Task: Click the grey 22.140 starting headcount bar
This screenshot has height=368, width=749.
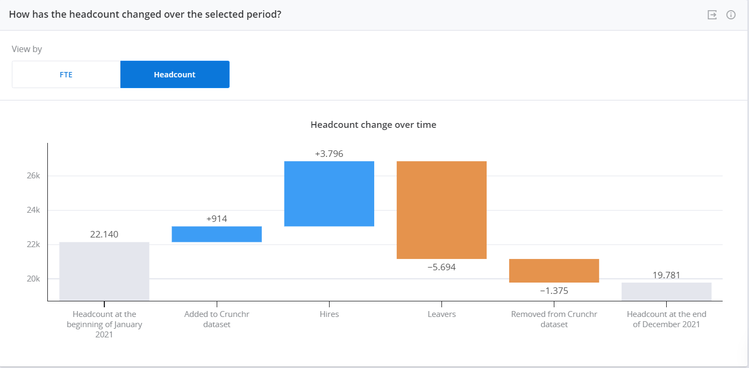Action: pyautogui.click(x=104, y=271)
